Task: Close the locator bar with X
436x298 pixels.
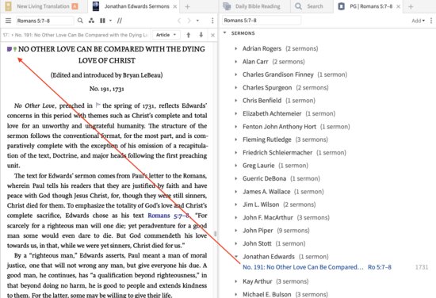Action: click(x=212, y=35)
